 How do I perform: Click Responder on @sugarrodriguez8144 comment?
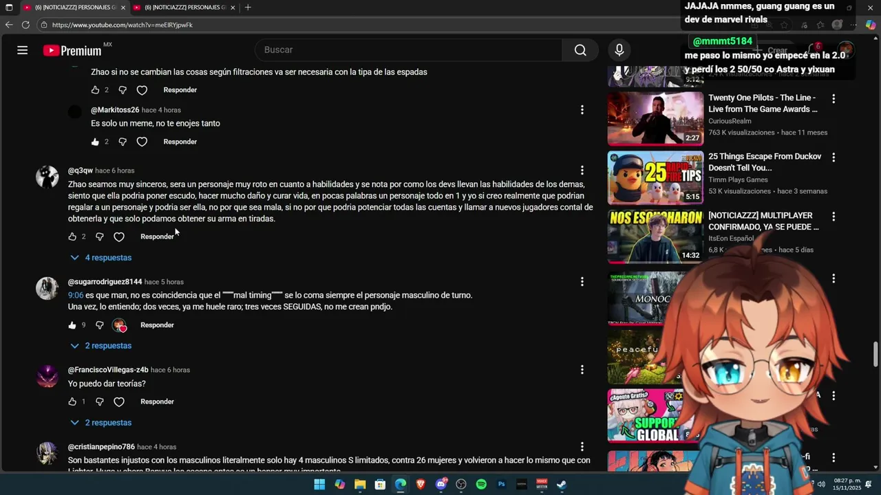pos(157,325)
